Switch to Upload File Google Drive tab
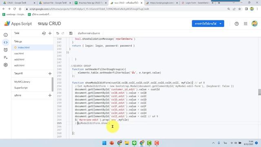The height and width of the screenshot is (147, 261). click(x=55, y=3)
